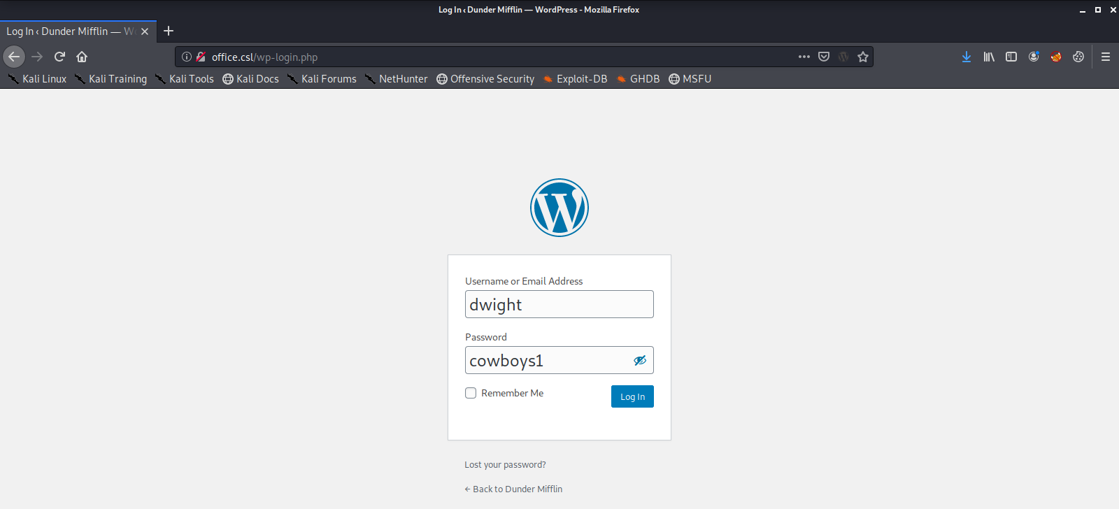Click the address bar URL
Viewport: 1119px width, 509px height.
coord(264,57)
